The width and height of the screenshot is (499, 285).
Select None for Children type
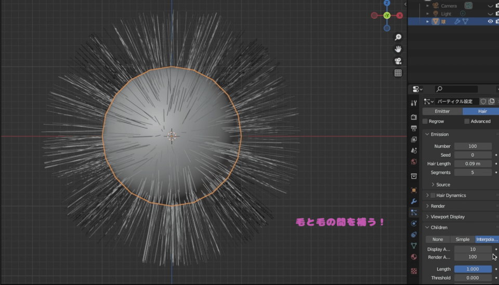[x=438, y=239]
